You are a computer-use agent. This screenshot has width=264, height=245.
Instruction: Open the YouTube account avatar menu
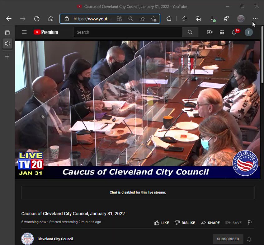(x=249, y=32)
